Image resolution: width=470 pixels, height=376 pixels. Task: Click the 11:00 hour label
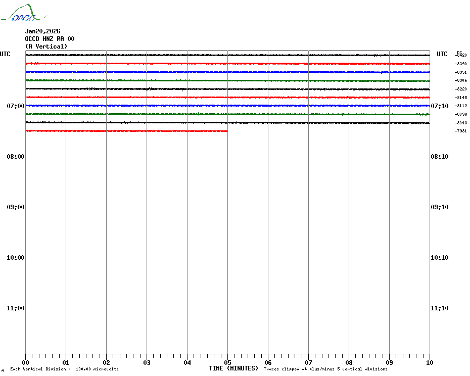coord(16,308)
